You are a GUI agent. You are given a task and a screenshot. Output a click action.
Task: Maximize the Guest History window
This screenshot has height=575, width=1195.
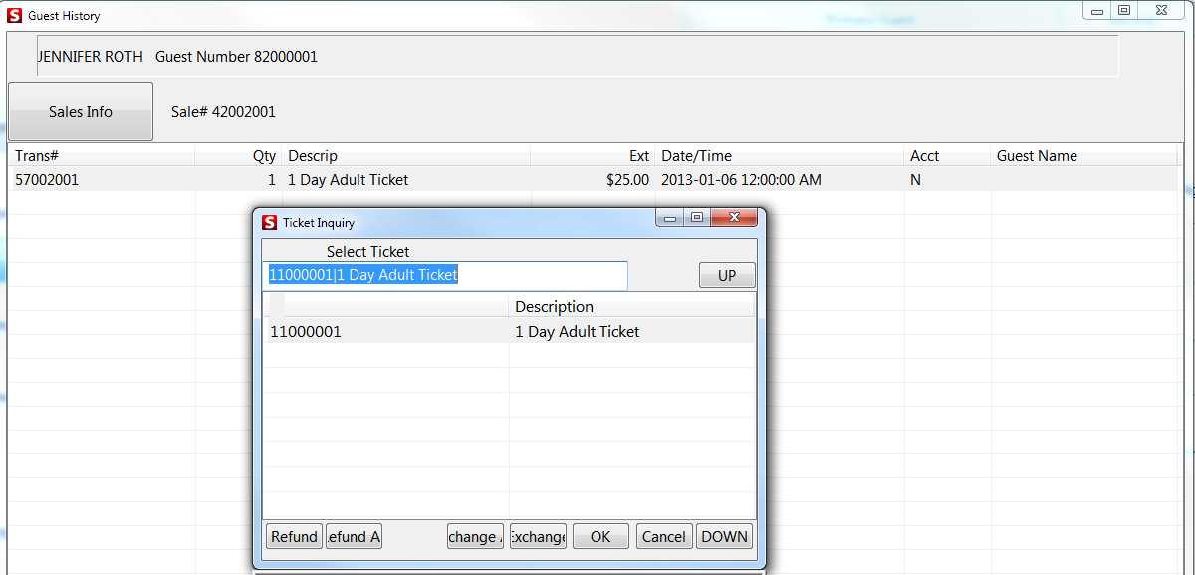(1126, 10)
